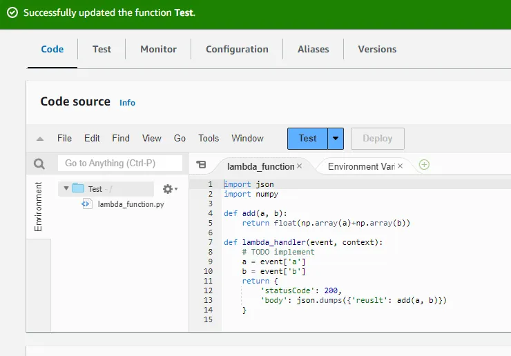Click the Info link next to Code source
This screenshot has height=356, width=511.
(x=128, y=103)
